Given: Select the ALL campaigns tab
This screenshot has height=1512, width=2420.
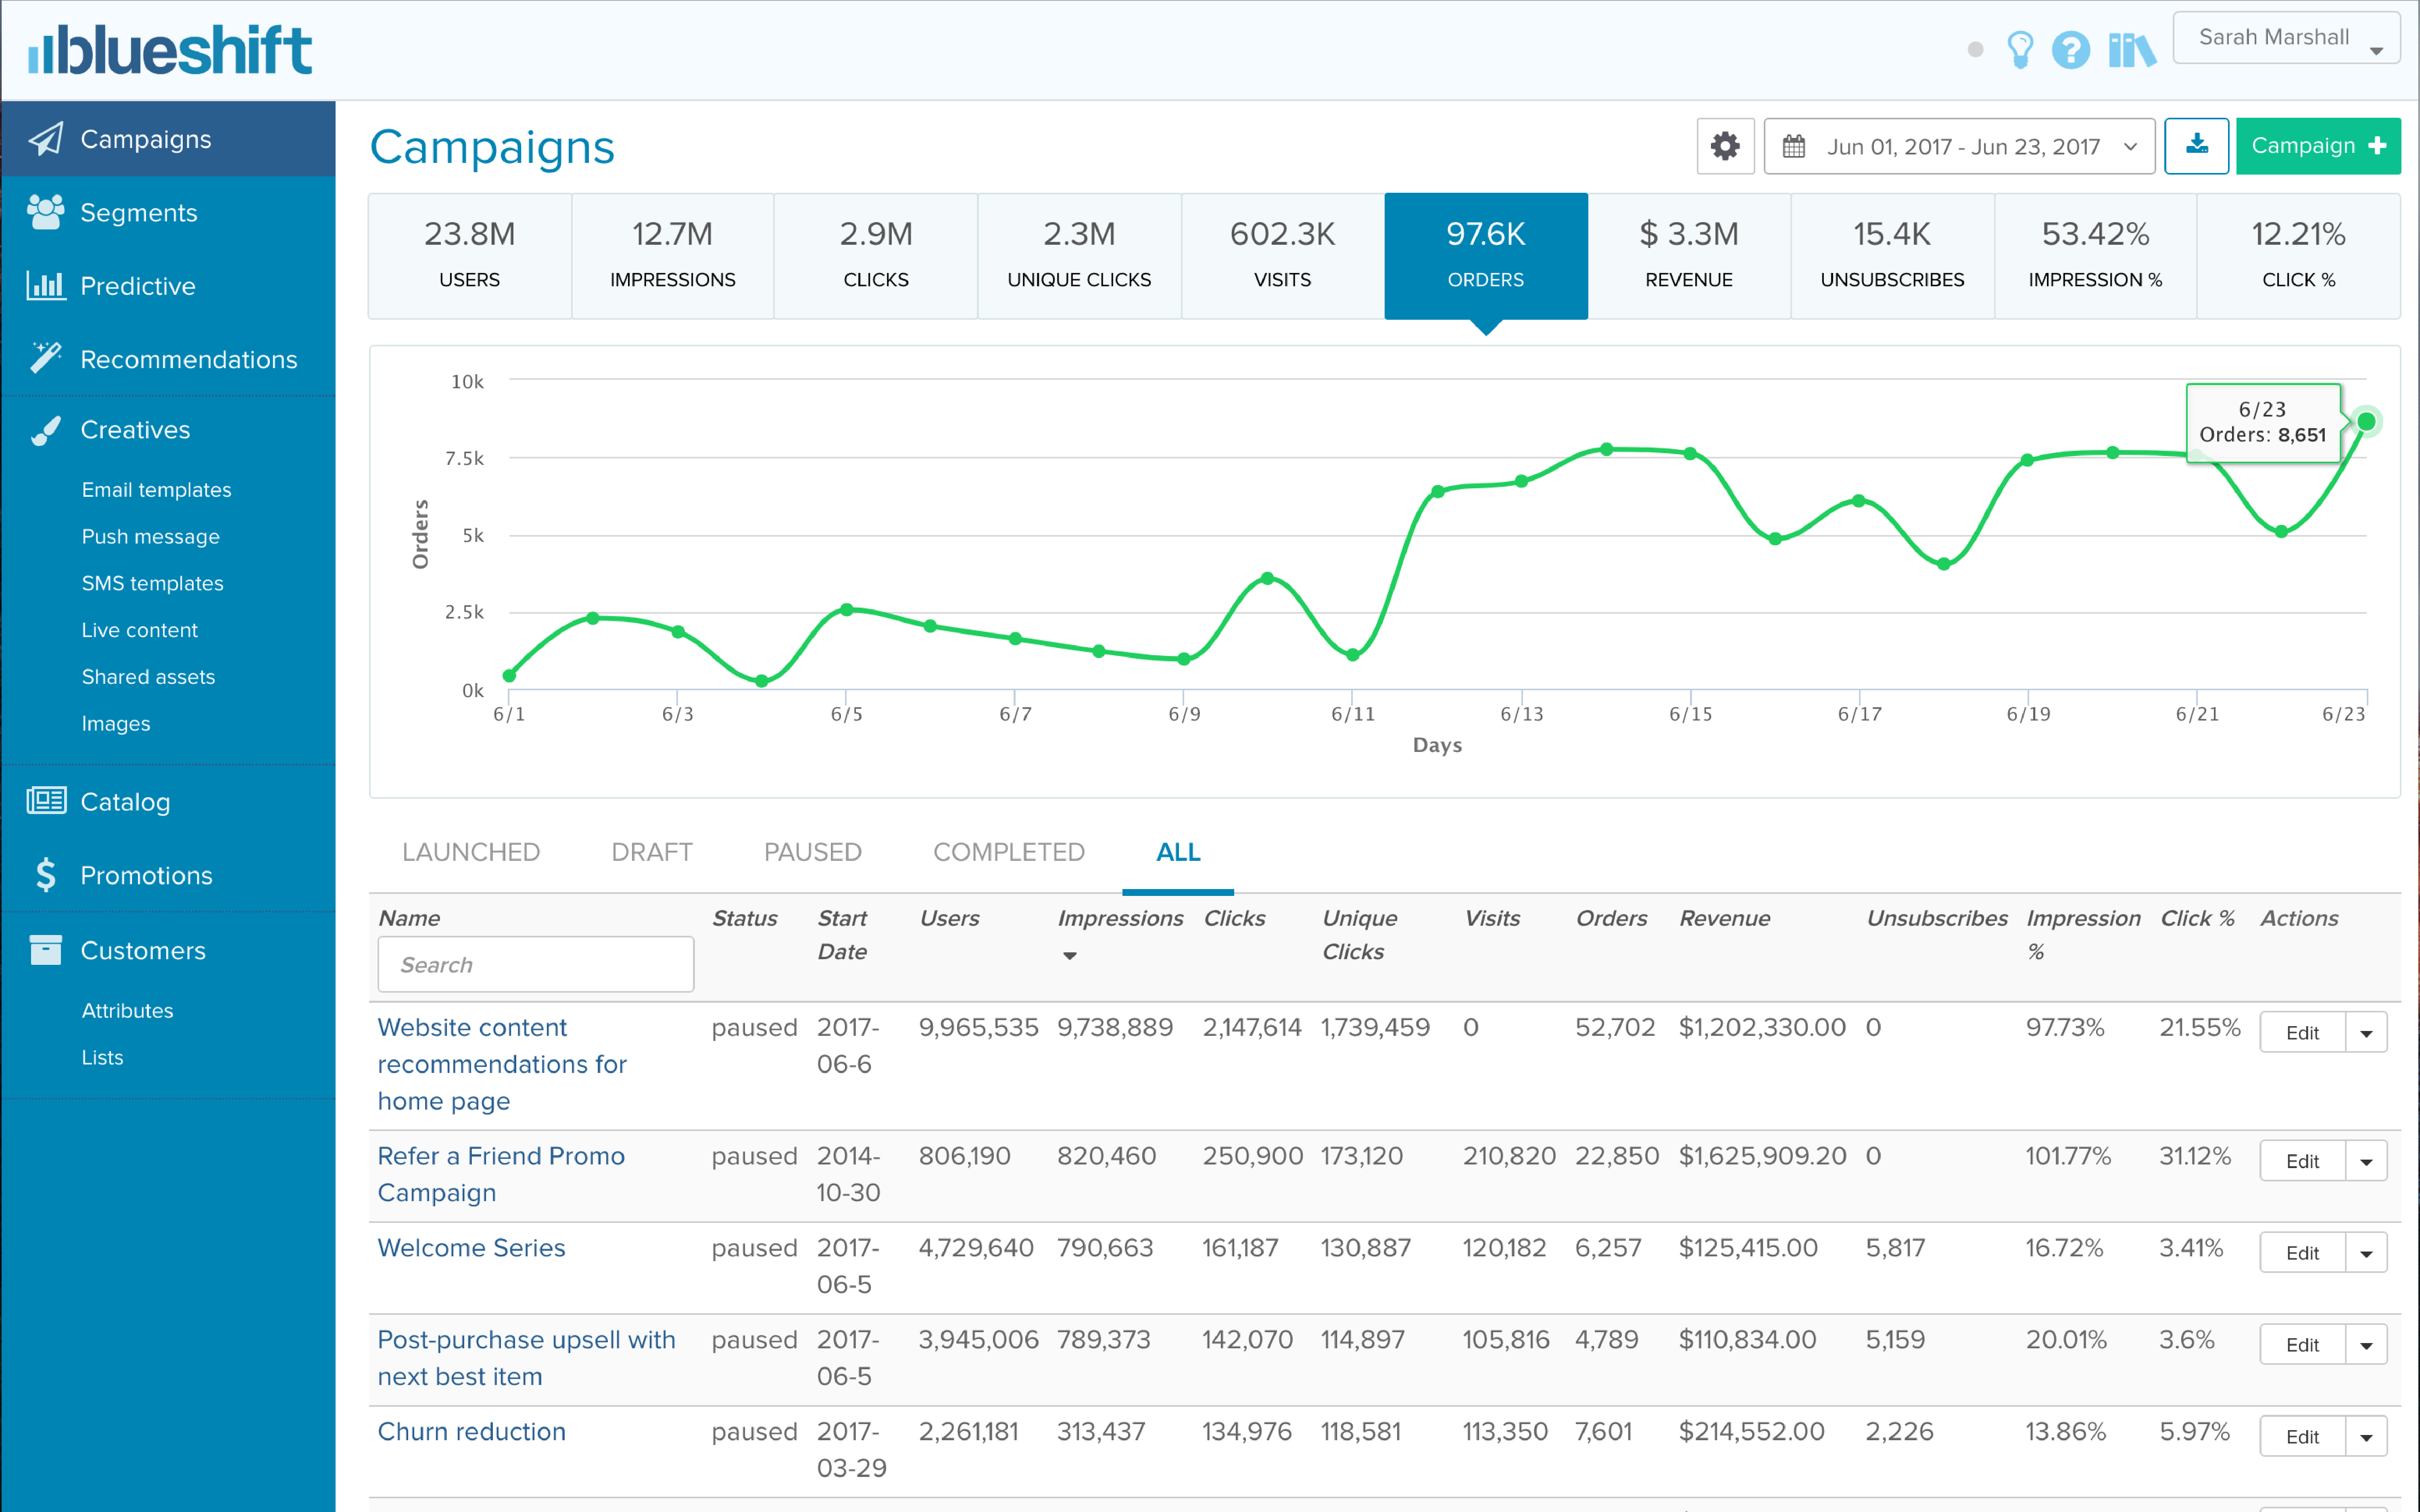Looking at the screenshot, I should coord(1178,852).
